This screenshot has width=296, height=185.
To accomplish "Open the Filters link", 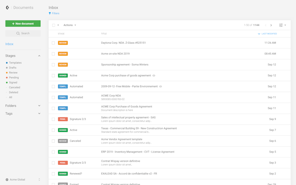I will point(55,13).
